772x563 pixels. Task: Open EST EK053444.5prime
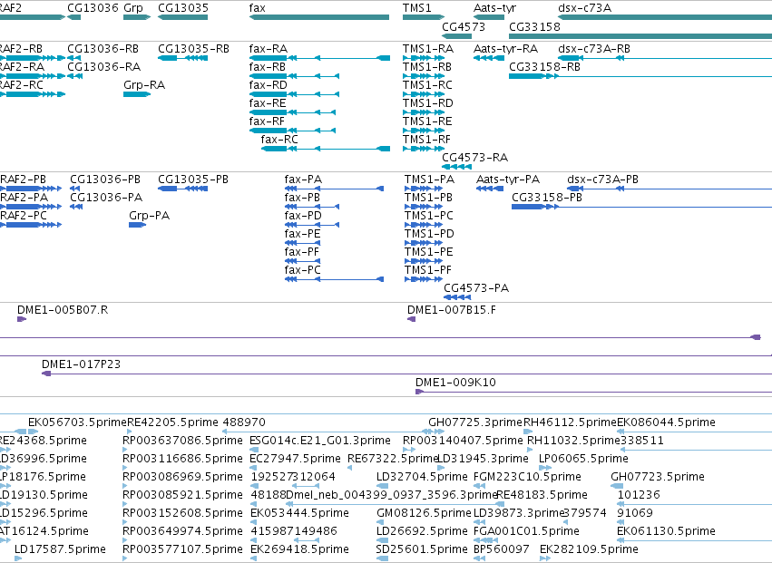(300, 513)
